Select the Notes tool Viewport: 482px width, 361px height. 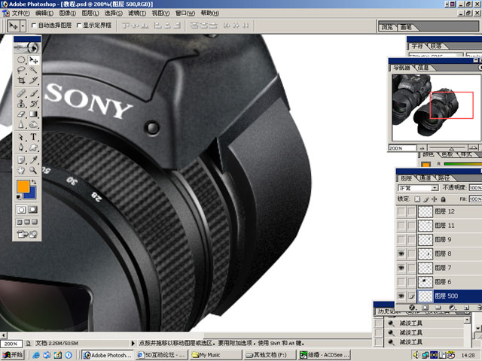tap(21, 159)
